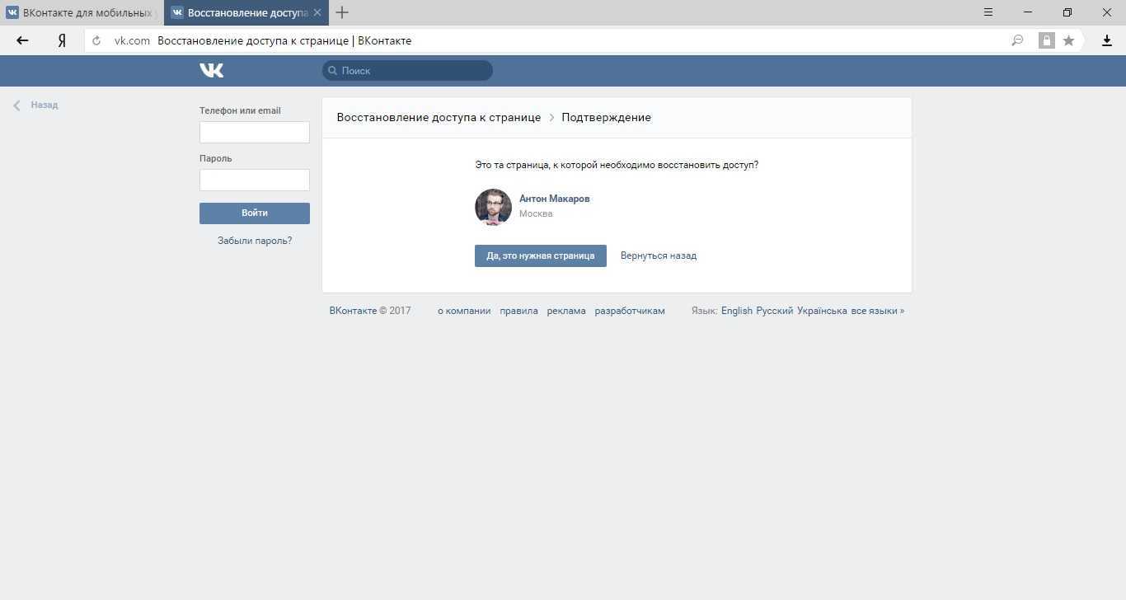Confirm with Да, это нужная страница
Screen dimensions: 1126x600
click(x=541, y=255)
